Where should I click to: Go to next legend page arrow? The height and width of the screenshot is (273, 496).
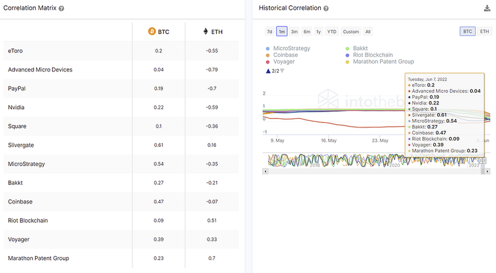[x=282, y=71]
